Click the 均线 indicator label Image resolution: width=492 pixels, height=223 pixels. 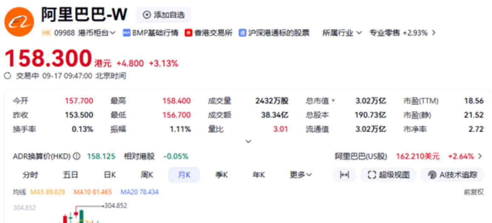19,192
